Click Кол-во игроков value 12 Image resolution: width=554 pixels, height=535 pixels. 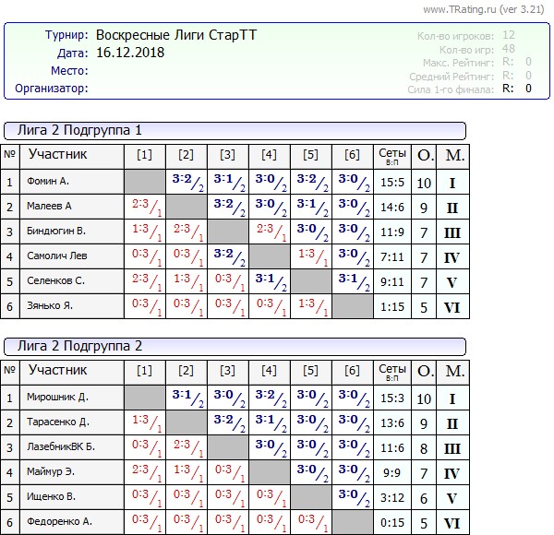509,35
